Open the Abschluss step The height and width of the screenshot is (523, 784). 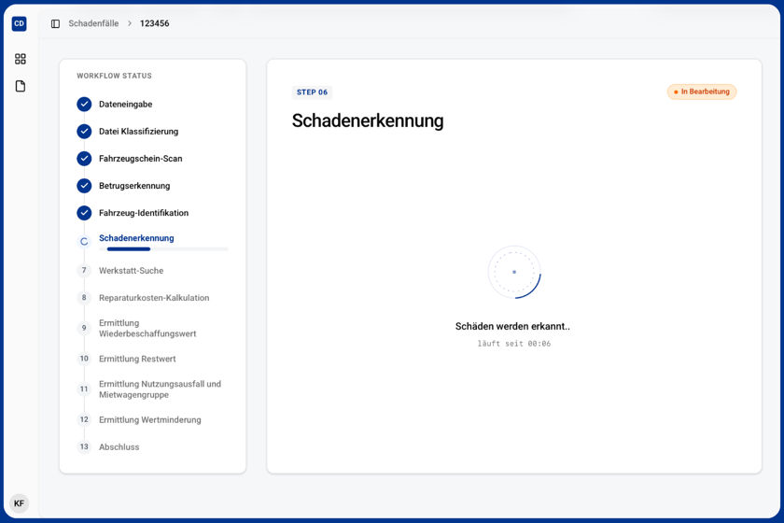click(x=119, y=447)
